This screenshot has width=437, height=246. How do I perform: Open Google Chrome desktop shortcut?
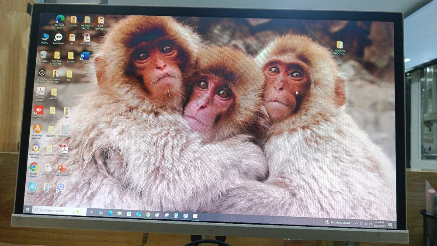tap(34, 167)
